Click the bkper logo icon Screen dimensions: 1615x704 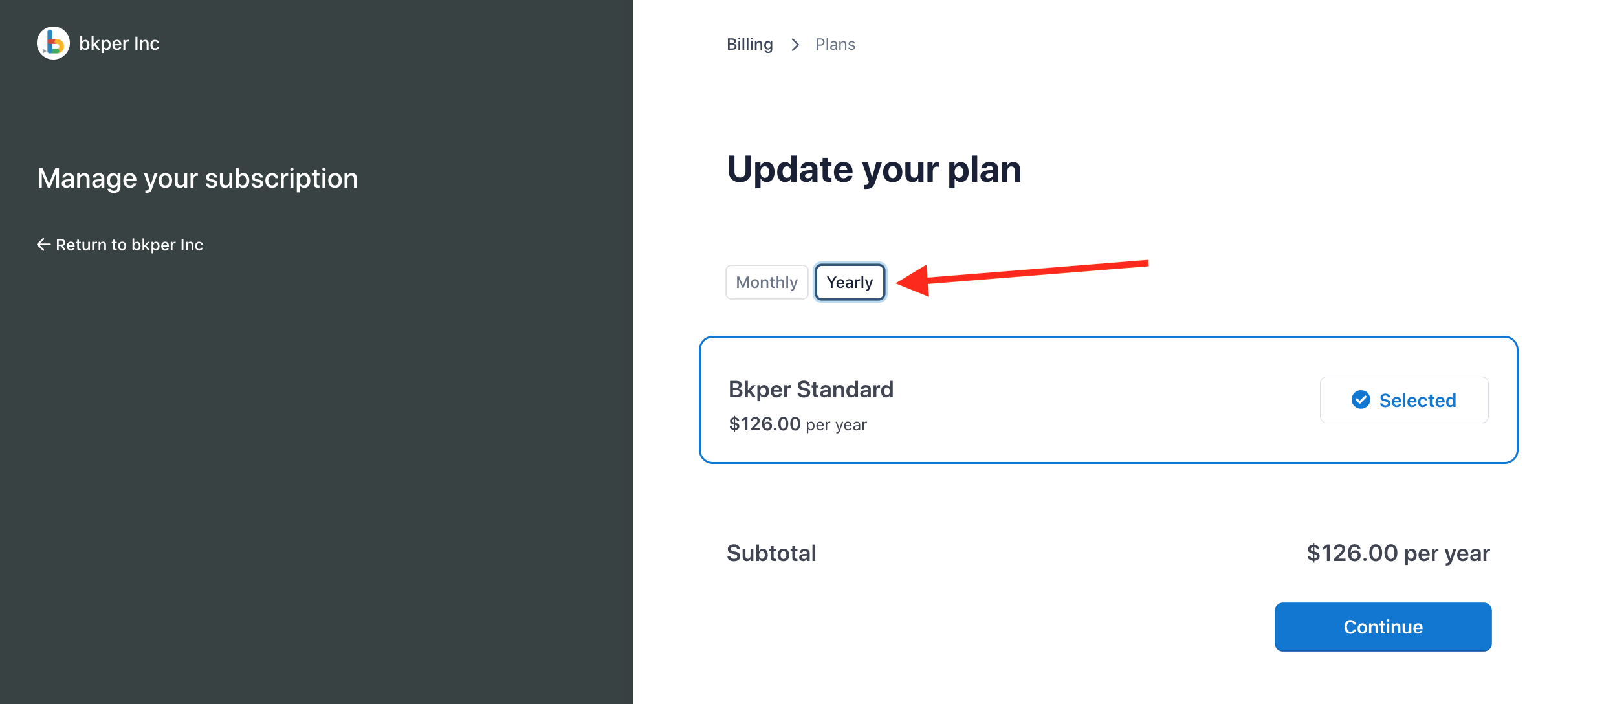point(53,43)
